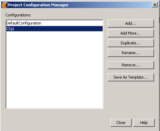The height and width of the screenshot is (131, 160).
Task: Duplicate the selected configuration
Action: [x=131, y=43]
